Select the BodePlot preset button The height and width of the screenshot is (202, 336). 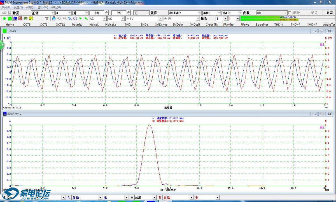[262, 25]
